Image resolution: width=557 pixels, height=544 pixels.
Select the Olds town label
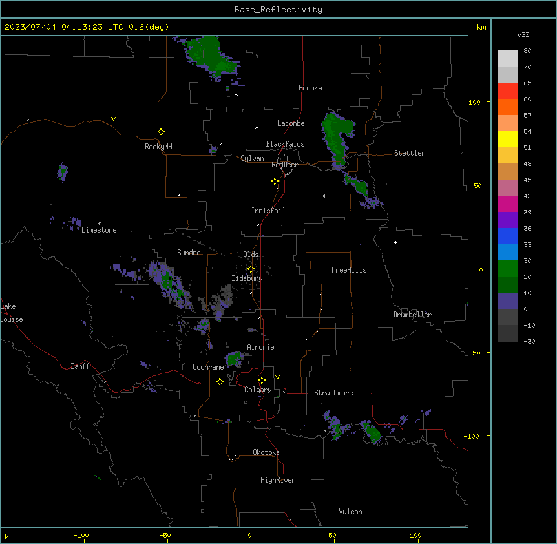click(251, 255)
